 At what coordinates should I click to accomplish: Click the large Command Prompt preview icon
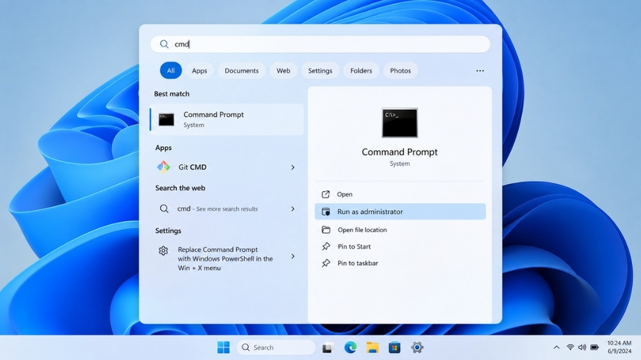[400, 122]
